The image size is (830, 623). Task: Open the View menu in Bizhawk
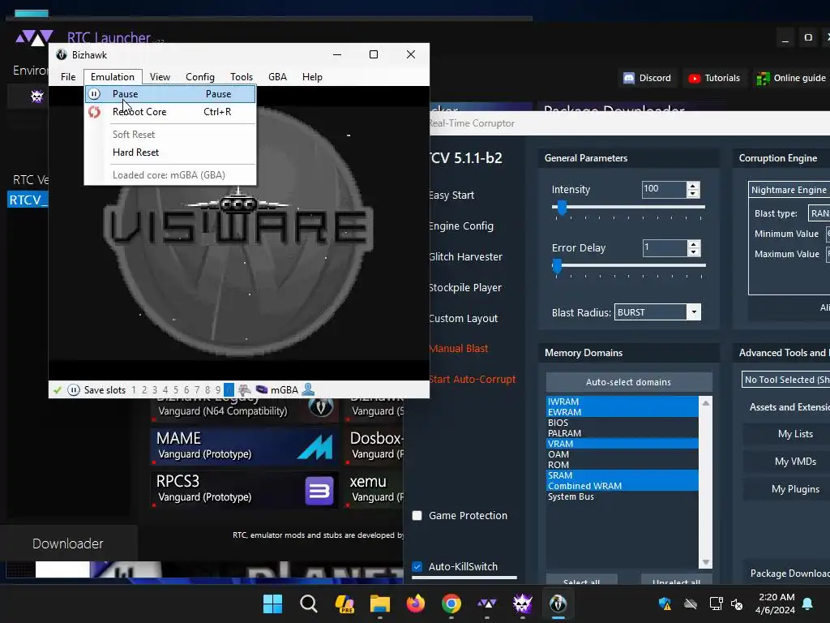coord(160,77)
